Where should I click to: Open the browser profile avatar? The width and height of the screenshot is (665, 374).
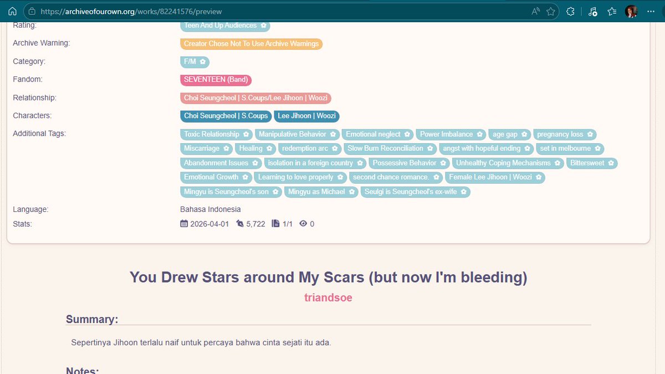point(631,11)
